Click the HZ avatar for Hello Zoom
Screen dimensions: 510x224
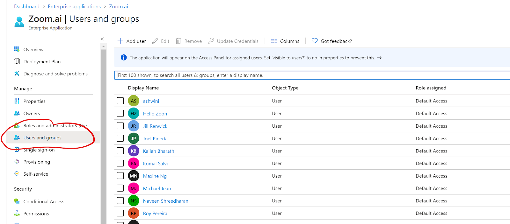point(134,113)
